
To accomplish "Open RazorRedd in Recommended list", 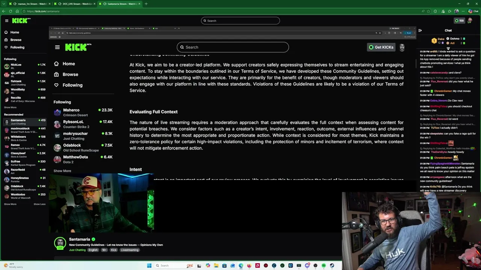I will (24, 171).
